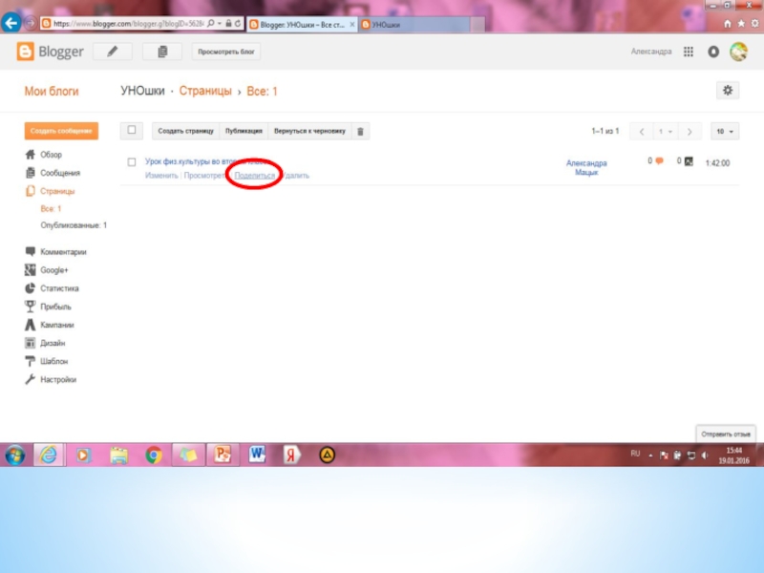Click the pencil new post icon
This screenshot has width=764, height=573.
[x=113, y=52]
